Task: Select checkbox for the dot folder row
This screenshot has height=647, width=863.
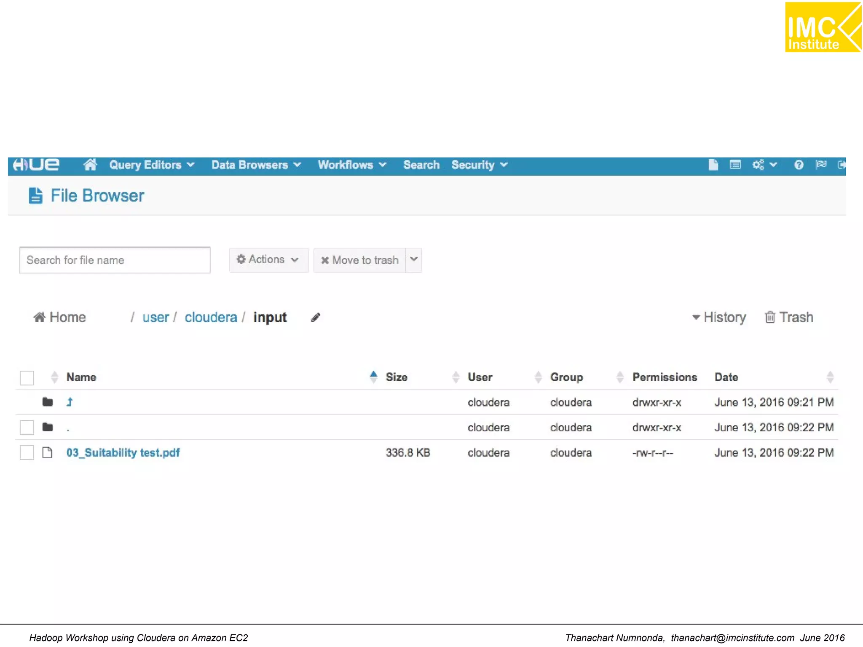Action: click(27, 427)
